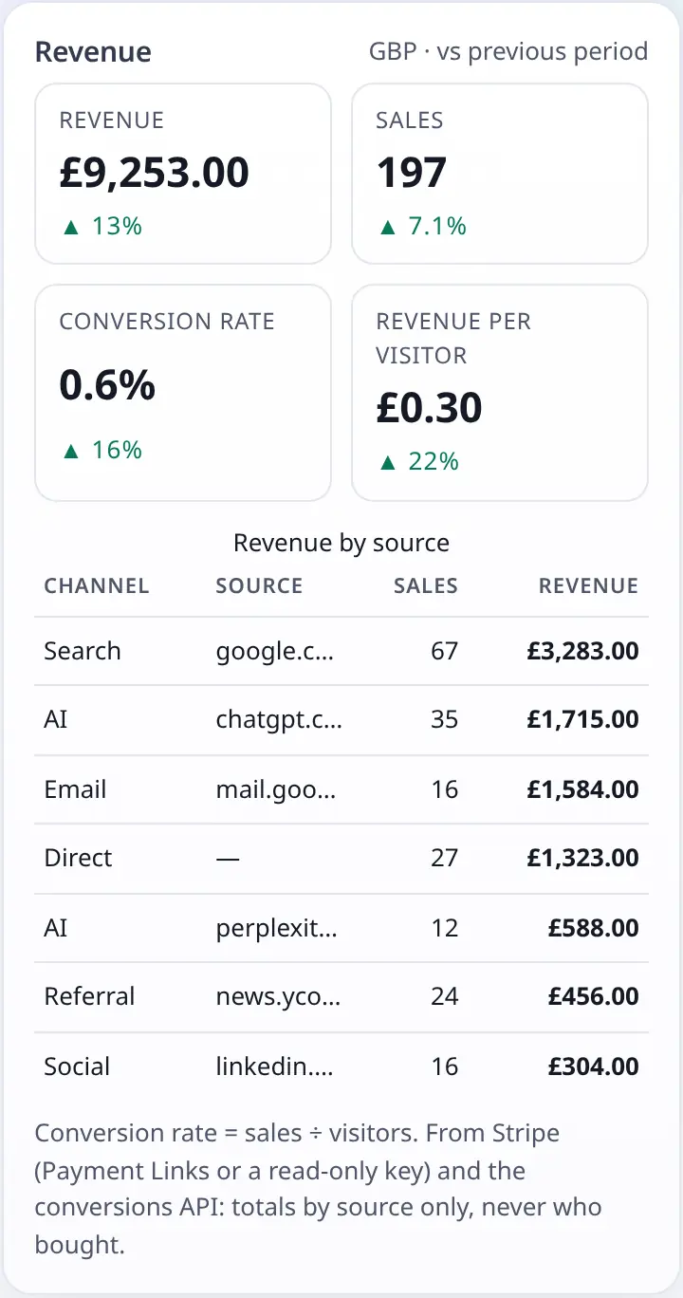683x1298 pixels.
Task: Select the Direct channel cell
Action: [78, 858]
